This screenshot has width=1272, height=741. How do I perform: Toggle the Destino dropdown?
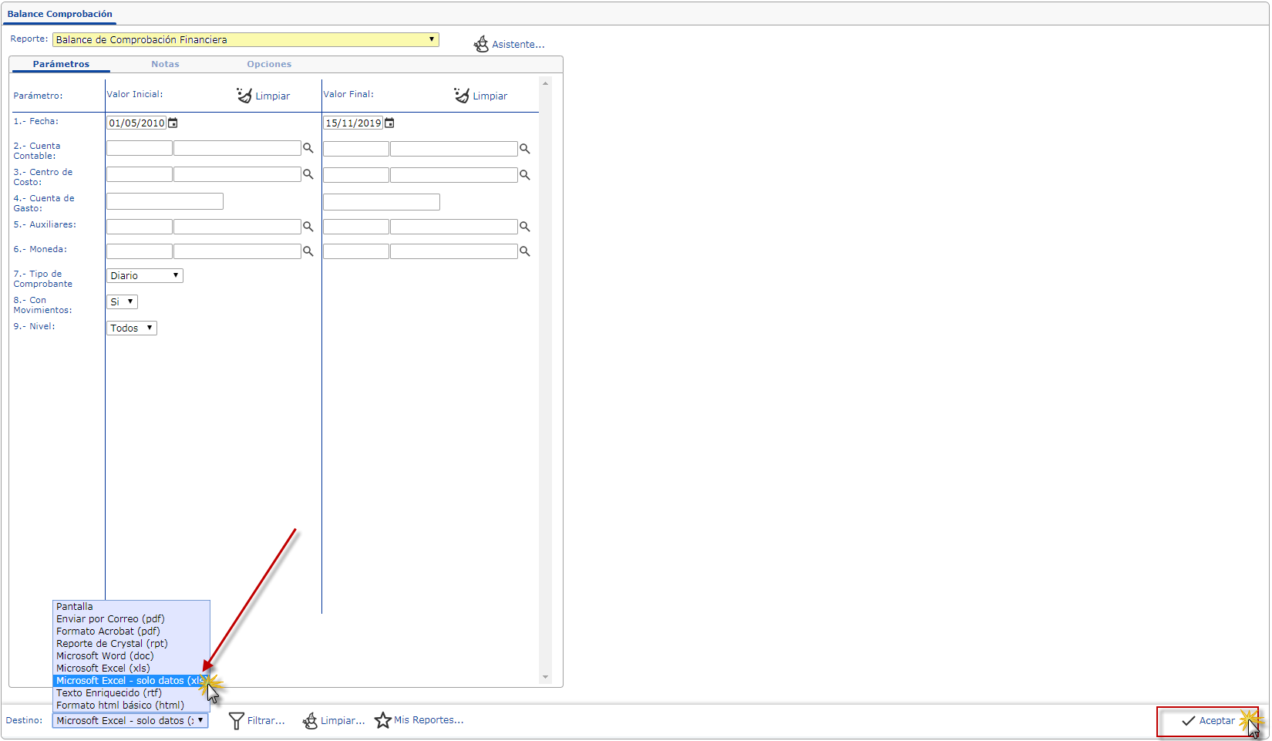130,720
